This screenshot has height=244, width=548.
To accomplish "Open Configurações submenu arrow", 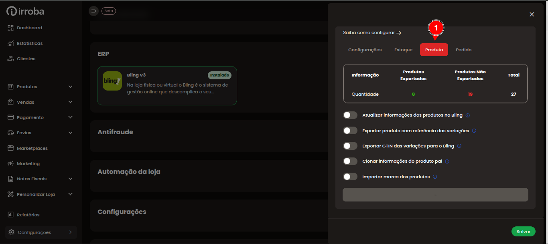I will [x=71, y=232].
